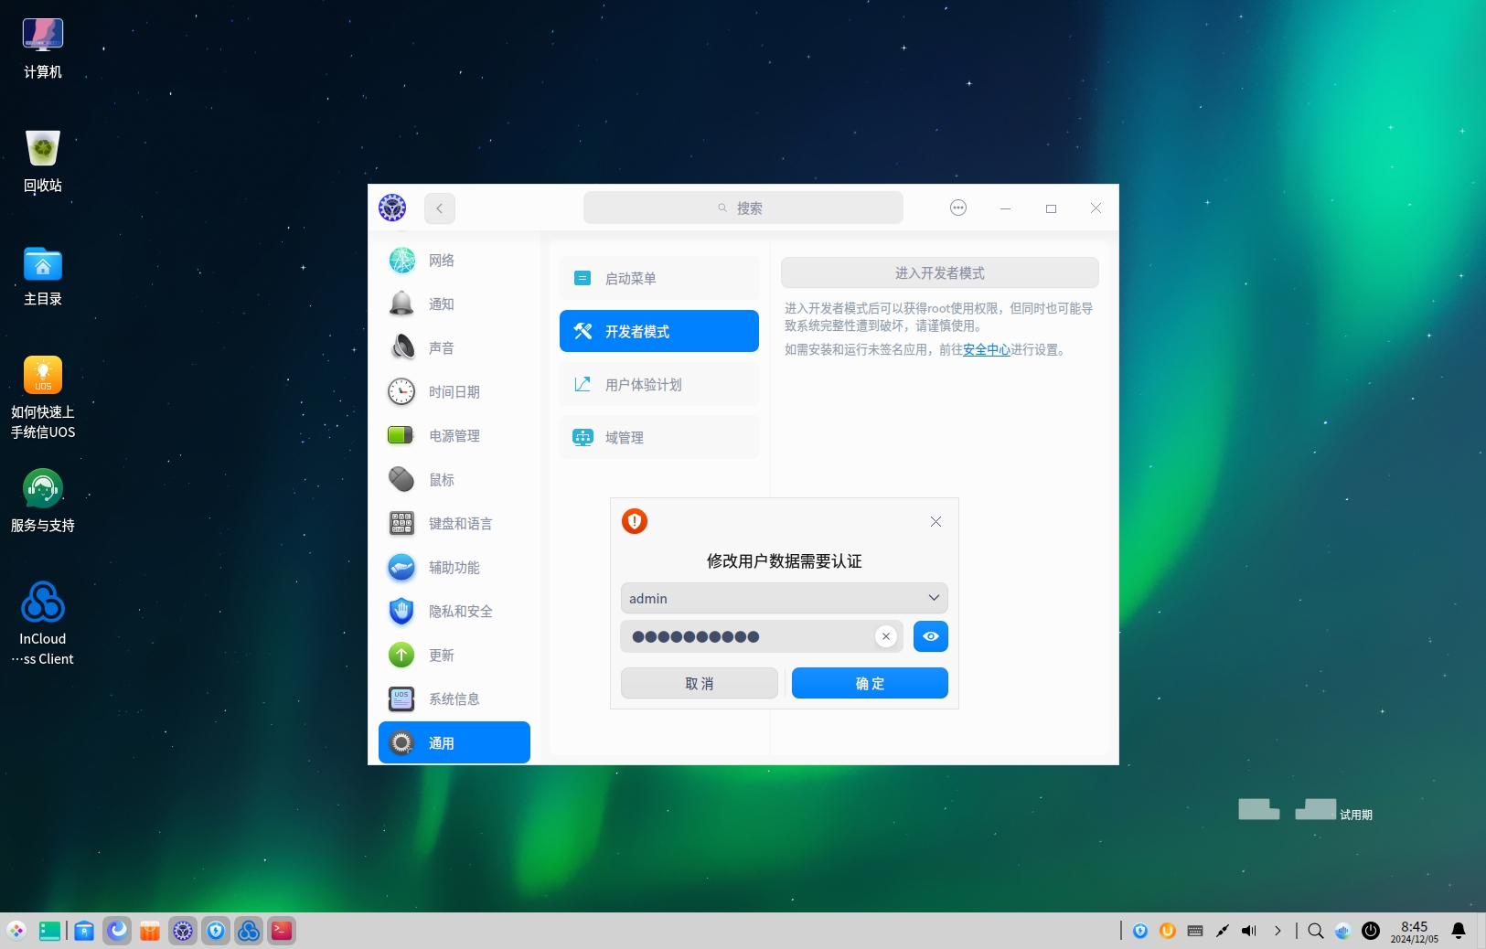The width and height of the screenshot is (1486, 949).
Task: Close the authentication dialog
Action: point(935,521)
